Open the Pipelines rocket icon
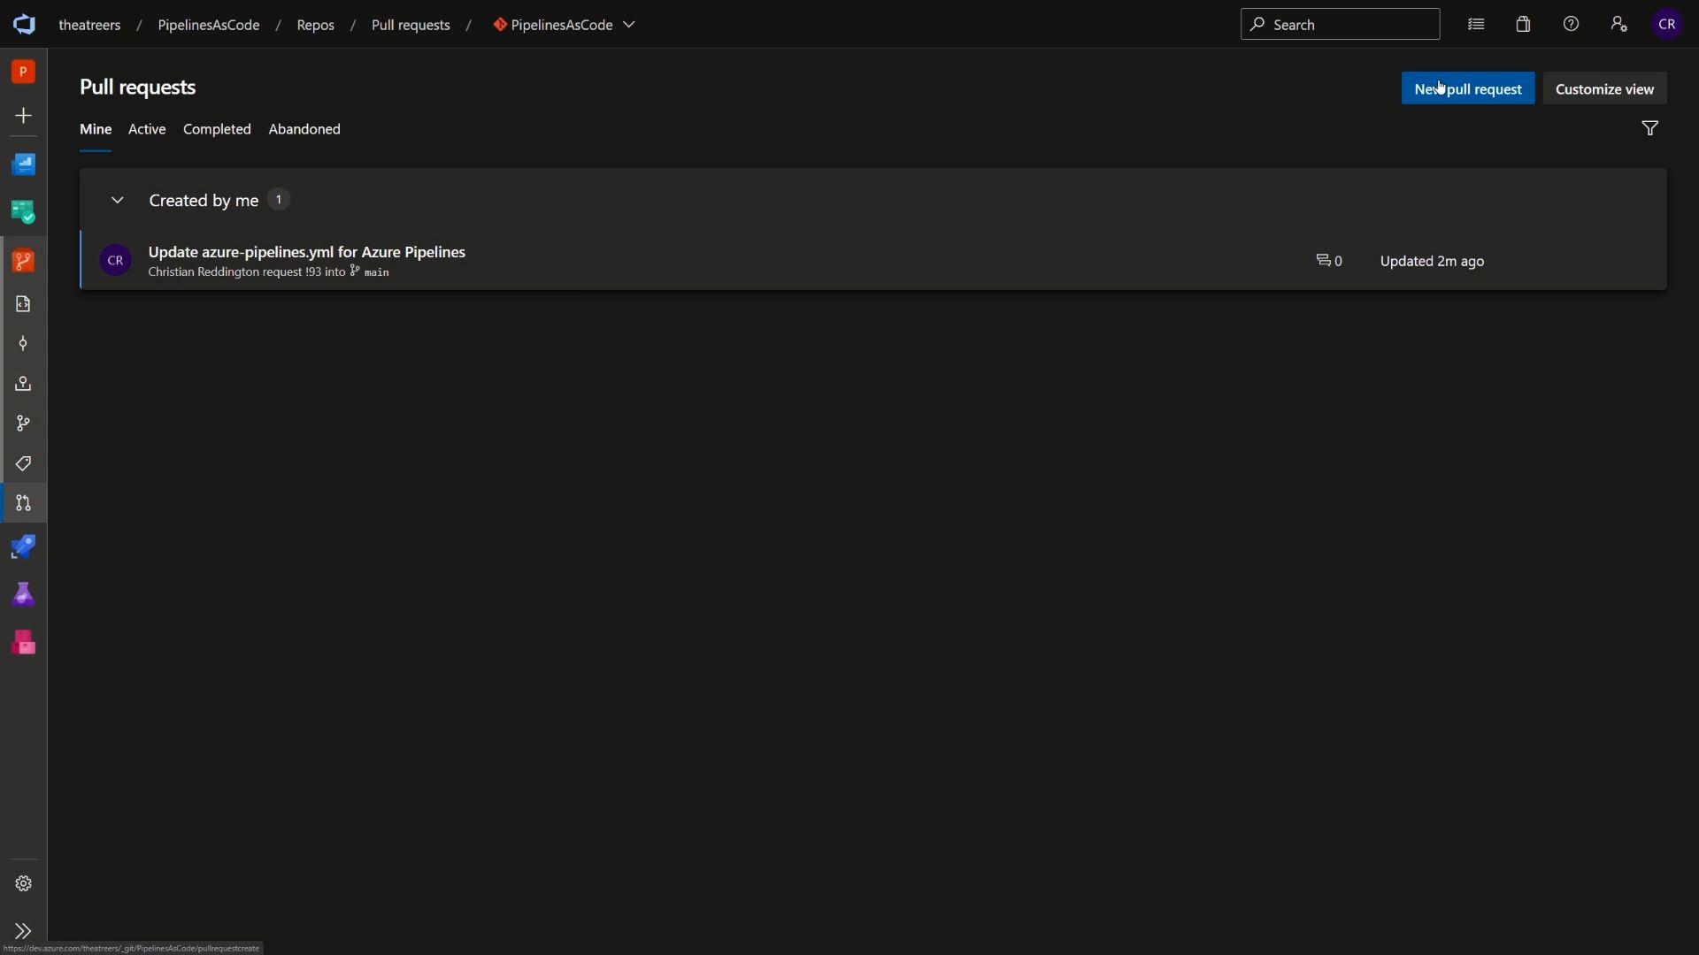1699x955 pixels. [x=22, y=546]
